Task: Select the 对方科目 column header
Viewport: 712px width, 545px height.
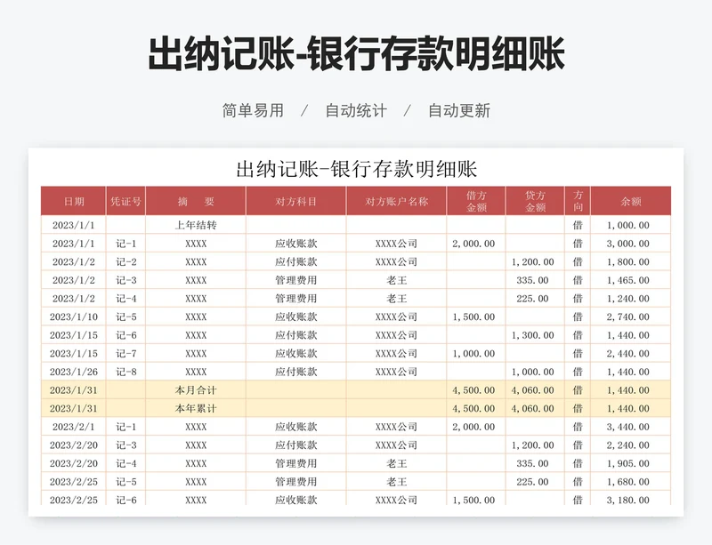Action: [x=296, y=201]
